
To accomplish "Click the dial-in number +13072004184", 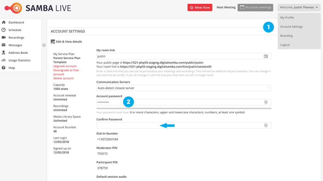I will point(108,139).
